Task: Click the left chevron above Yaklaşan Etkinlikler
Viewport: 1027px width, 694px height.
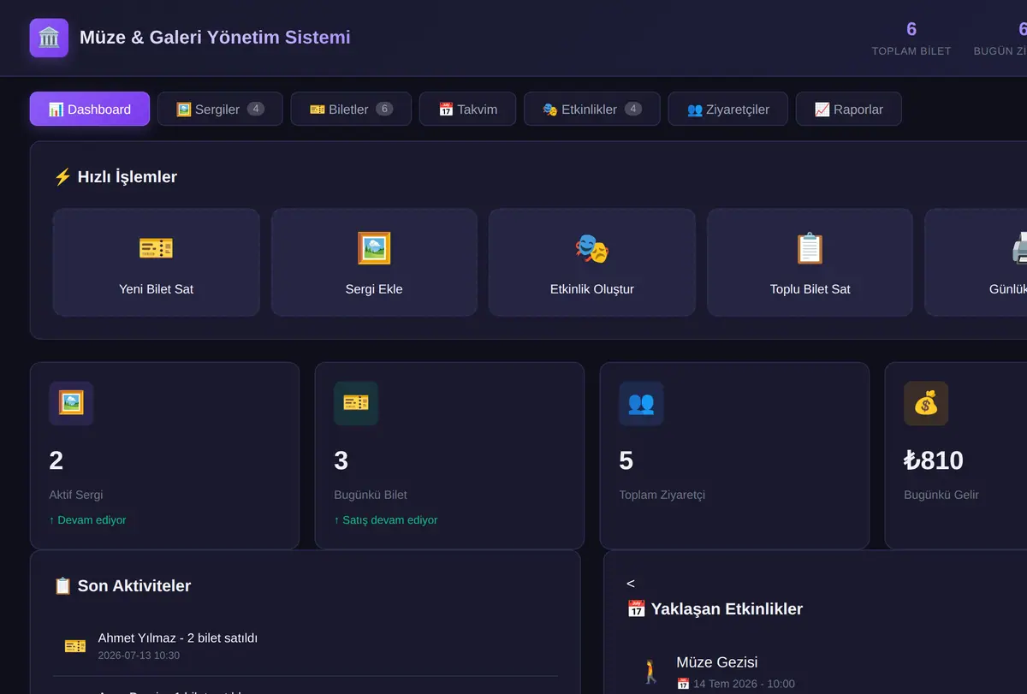Action: click(631, 583)
